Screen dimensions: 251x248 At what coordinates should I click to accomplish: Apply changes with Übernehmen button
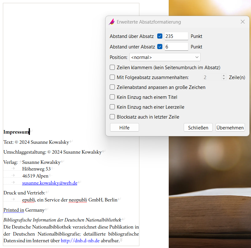(x=230, y=128)
